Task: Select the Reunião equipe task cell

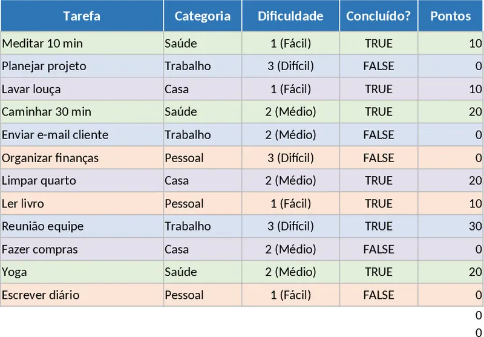Action: [82, 226]
